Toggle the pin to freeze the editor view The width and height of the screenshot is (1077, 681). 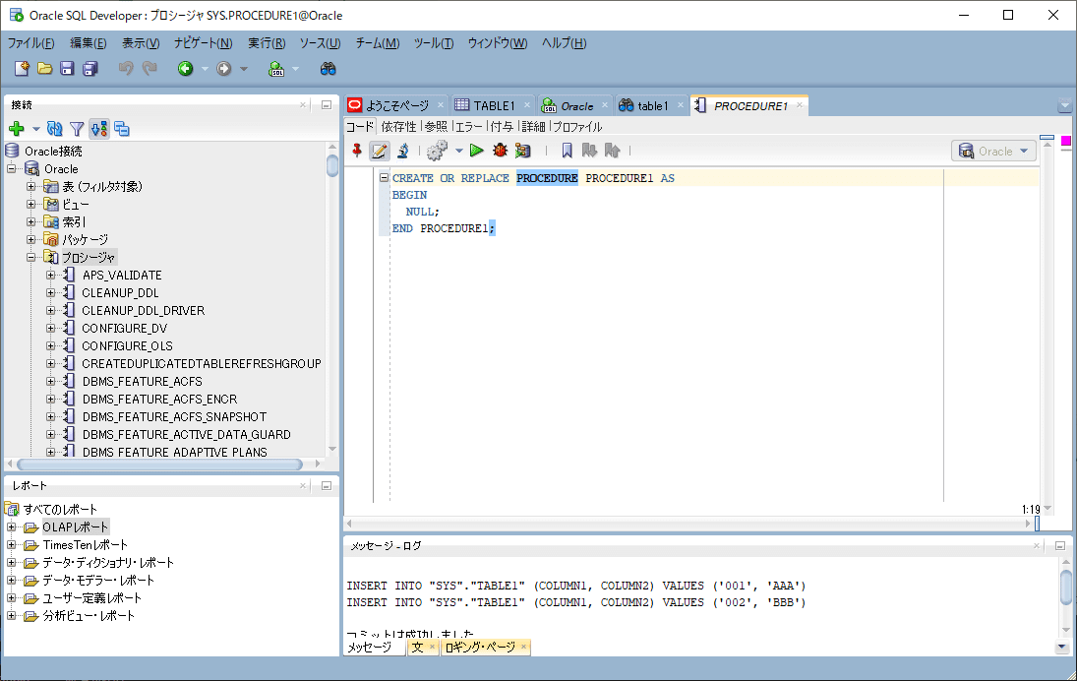pyautogui.click(x=356, y=150)
